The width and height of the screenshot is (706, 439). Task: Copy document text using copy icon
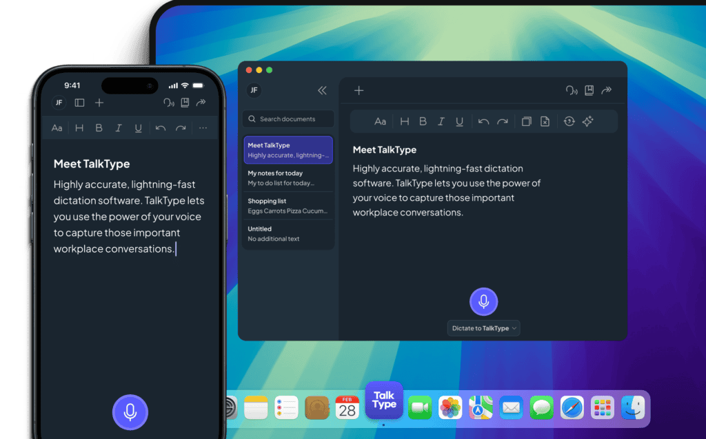pyautogui.click(x=526, y=122)
